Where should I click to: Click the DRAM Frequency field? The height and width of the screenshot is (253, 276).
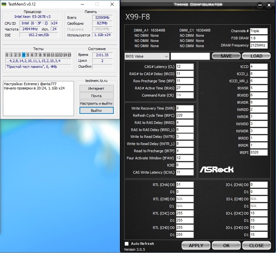259,45
